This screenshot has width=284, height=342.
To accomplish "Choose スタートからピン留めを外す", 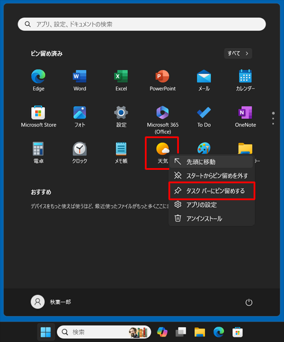I will pyautogui.click(x=211, y=176).
